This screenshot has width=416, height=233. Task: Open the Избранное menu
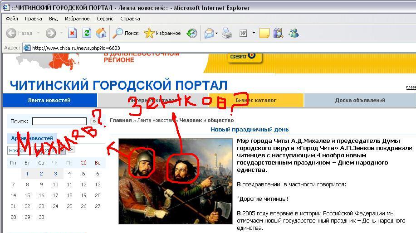[x=77, y=19]
